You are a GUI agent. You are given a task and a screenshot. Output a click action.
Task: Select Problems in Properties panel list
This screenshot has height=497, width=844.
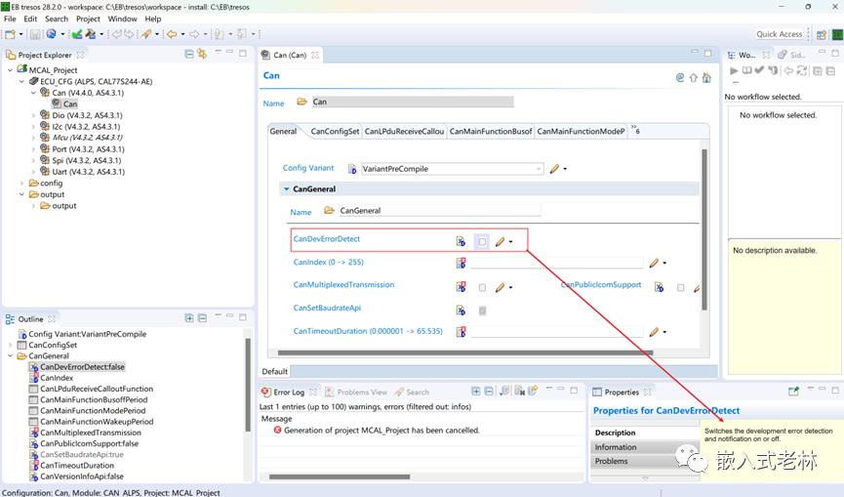[x=645, y=461]
